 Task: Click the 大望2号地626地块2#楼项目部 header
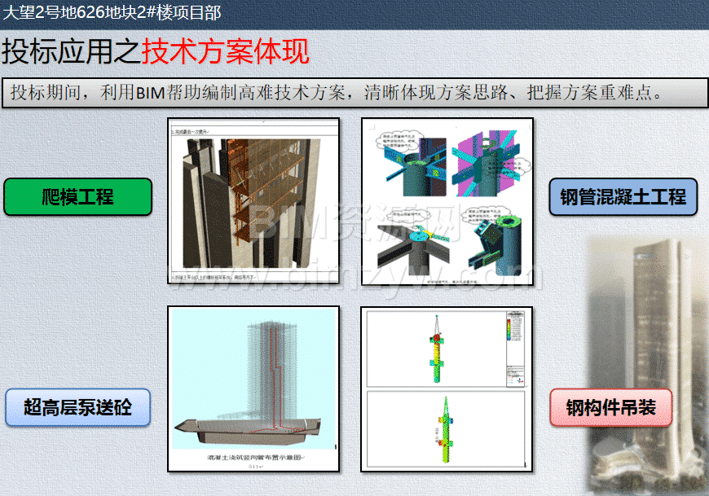pos(112,12)
